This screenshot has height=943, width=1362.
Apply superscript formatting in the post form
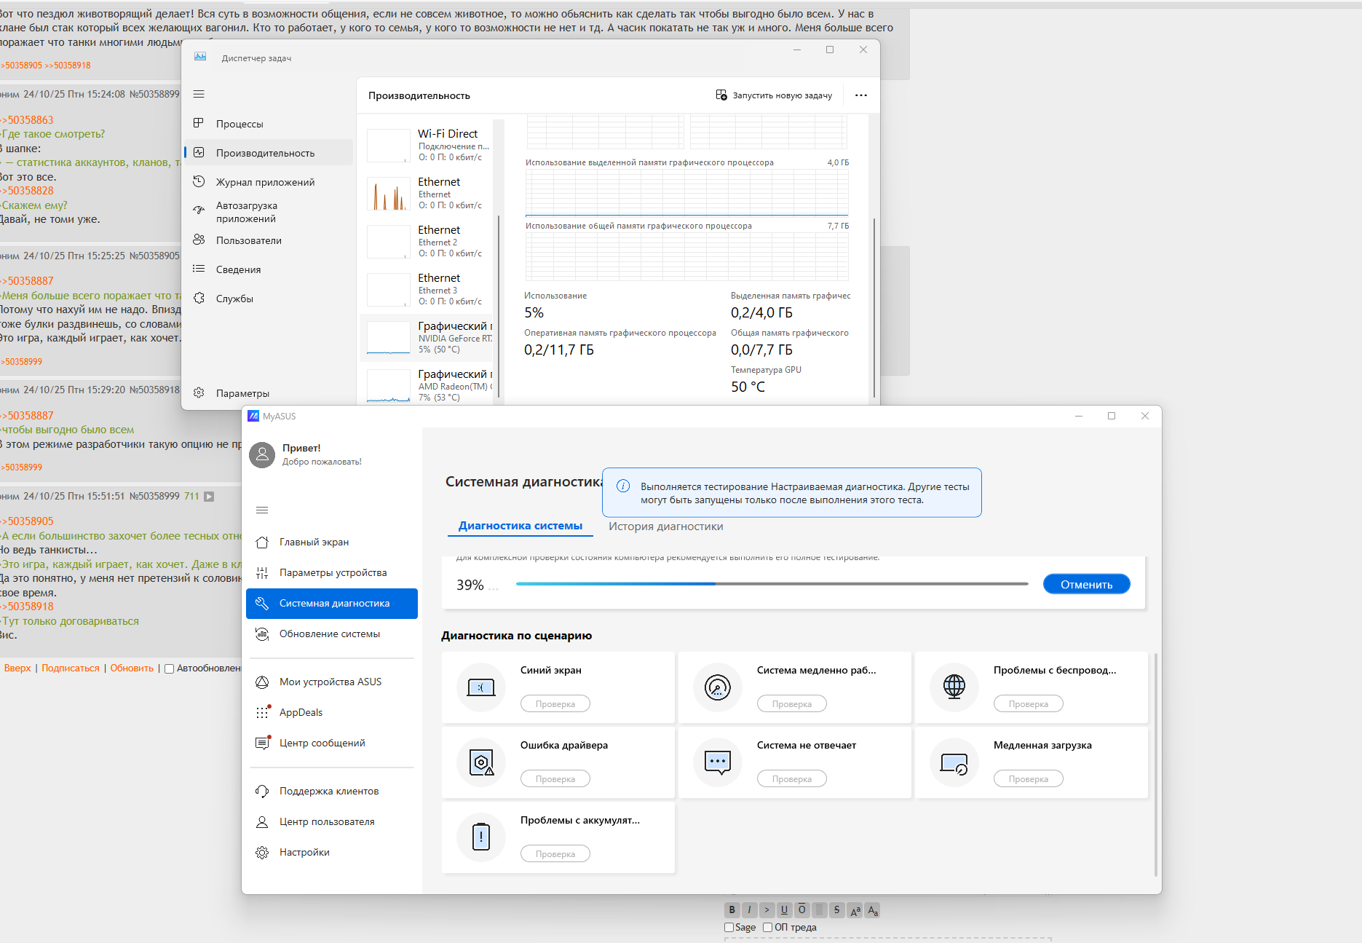click(855, 910)
